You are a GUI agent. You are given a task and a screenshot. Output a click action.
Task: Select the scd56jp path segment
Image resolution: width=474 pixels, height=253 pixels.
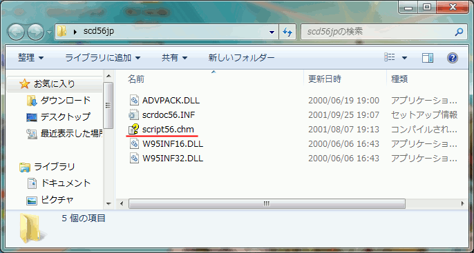click(99, 31)
